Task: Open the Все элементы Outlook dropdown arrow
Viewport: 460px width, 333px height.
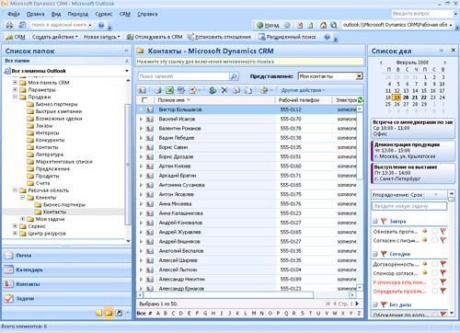Action: point(127,71)
